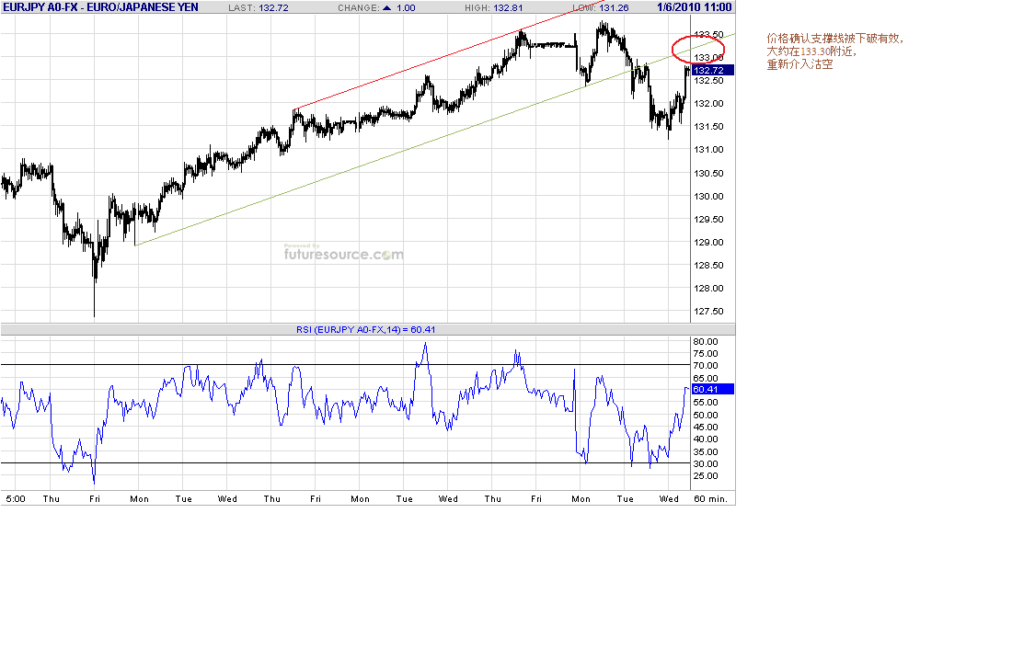This screenshot has height=650, width=1012.
Task: Click the blue 132.72 current price tag
Action: (x=712, y=70)
